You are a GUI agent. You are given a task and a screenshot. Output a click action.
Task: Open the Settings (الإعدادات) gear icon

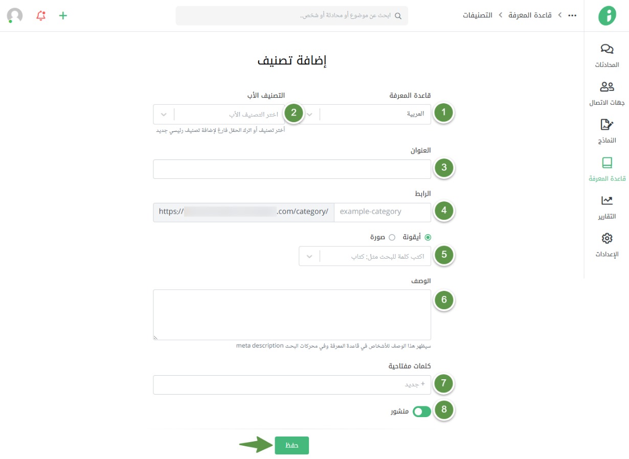(x=606, y=239)
